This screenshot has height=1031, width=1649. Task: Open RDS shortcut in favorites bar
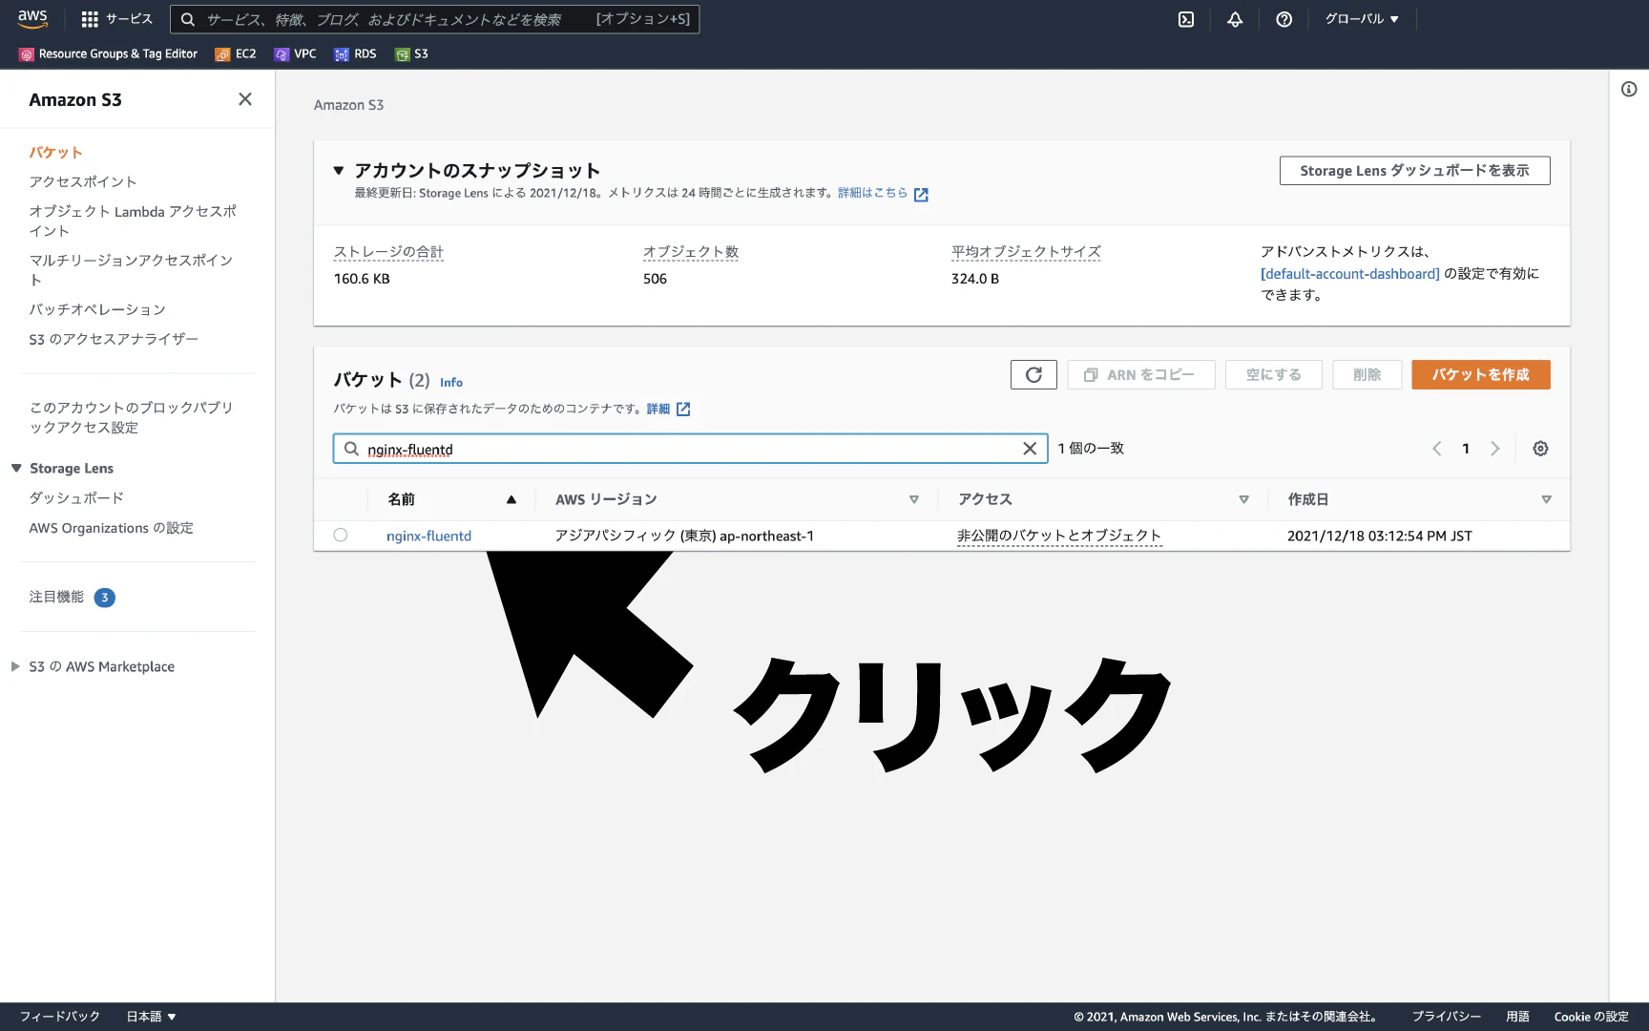tap(355, 54)
